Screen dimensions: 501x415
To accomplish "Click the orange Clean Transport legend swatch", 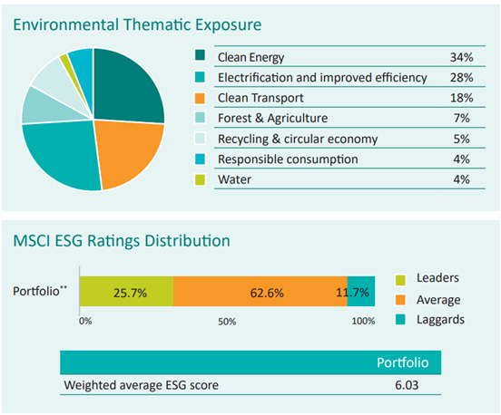I will pos(200,98).
